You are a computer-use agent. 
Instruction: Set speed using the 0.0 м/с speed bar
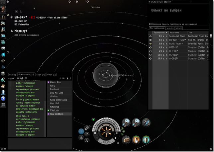tap(106, 142)
